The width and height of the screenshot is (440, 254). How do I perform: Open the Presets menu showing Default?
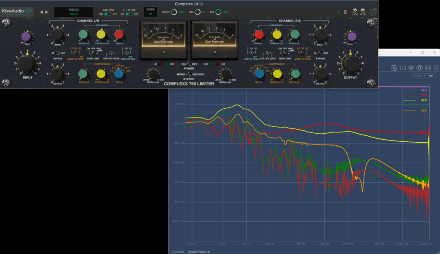coord(73,12)
